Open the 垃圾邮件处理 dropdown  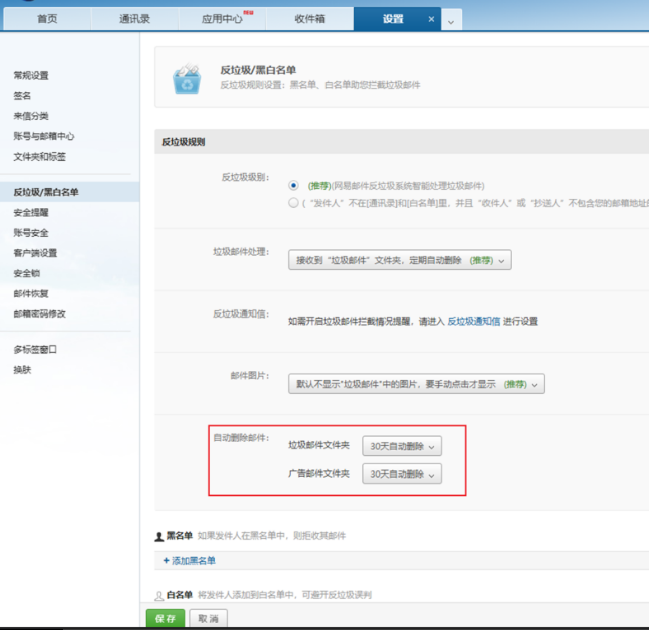(x=400, y=260)
